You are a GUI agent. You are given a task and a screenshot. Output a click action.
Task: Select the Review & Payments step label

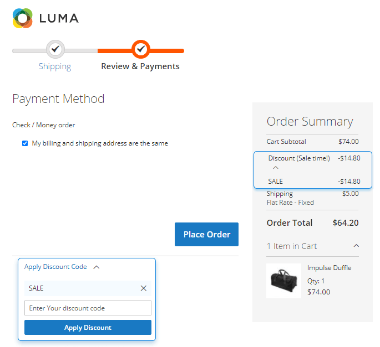point(140,66)
